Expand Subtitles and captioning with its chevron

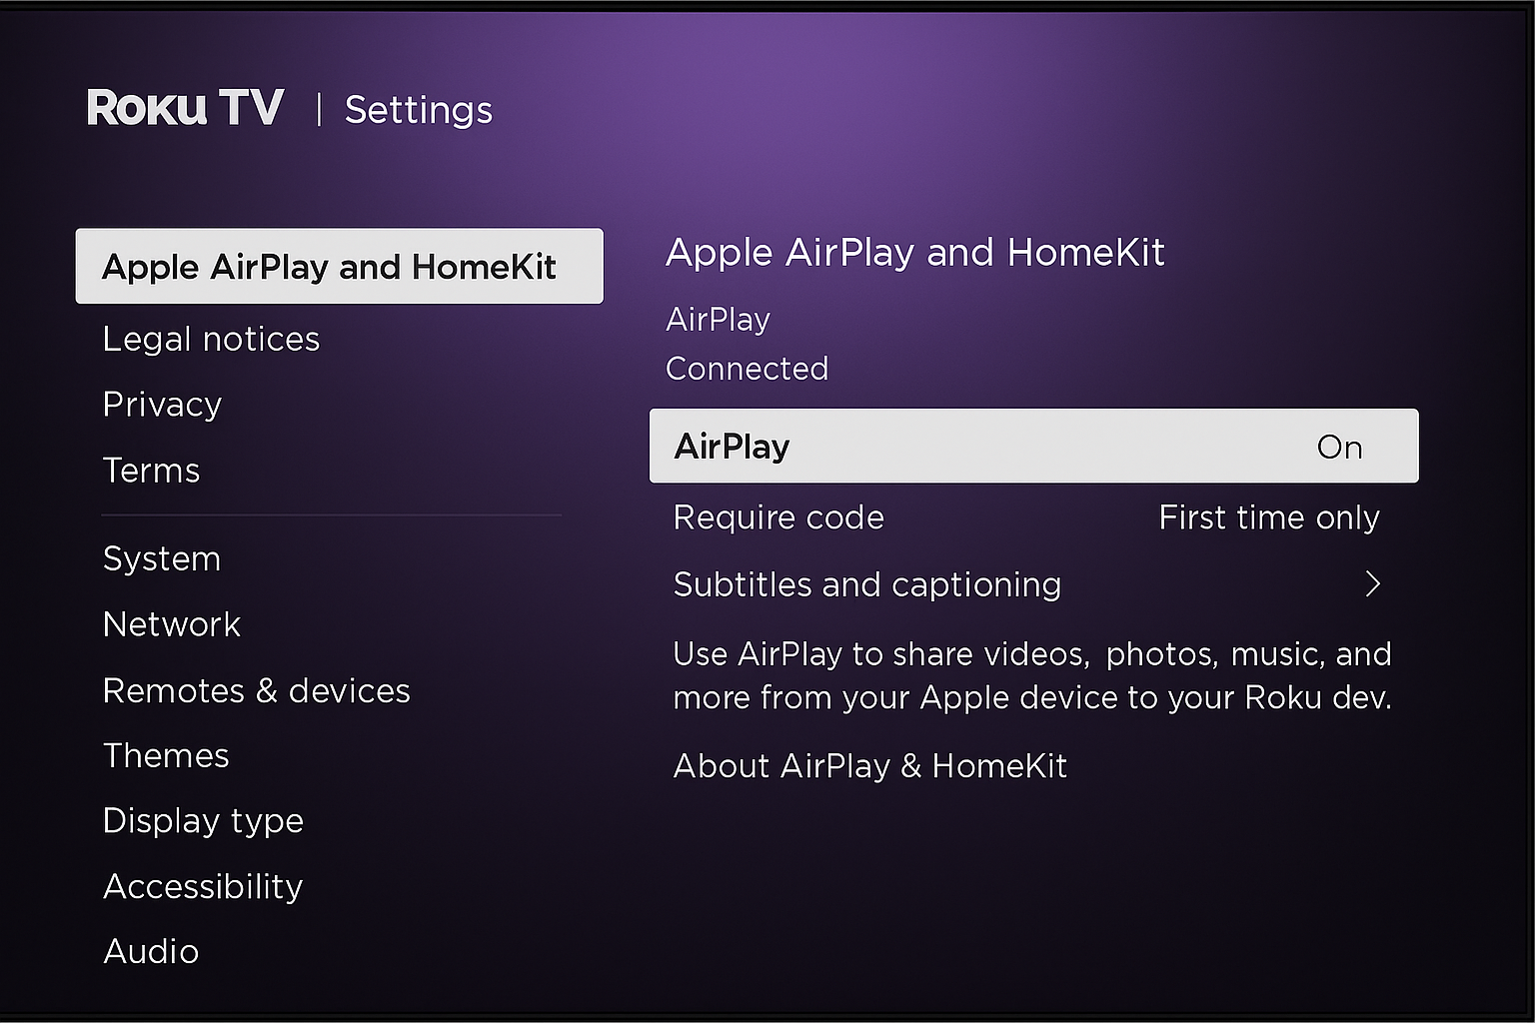(x=1373, y=583)
